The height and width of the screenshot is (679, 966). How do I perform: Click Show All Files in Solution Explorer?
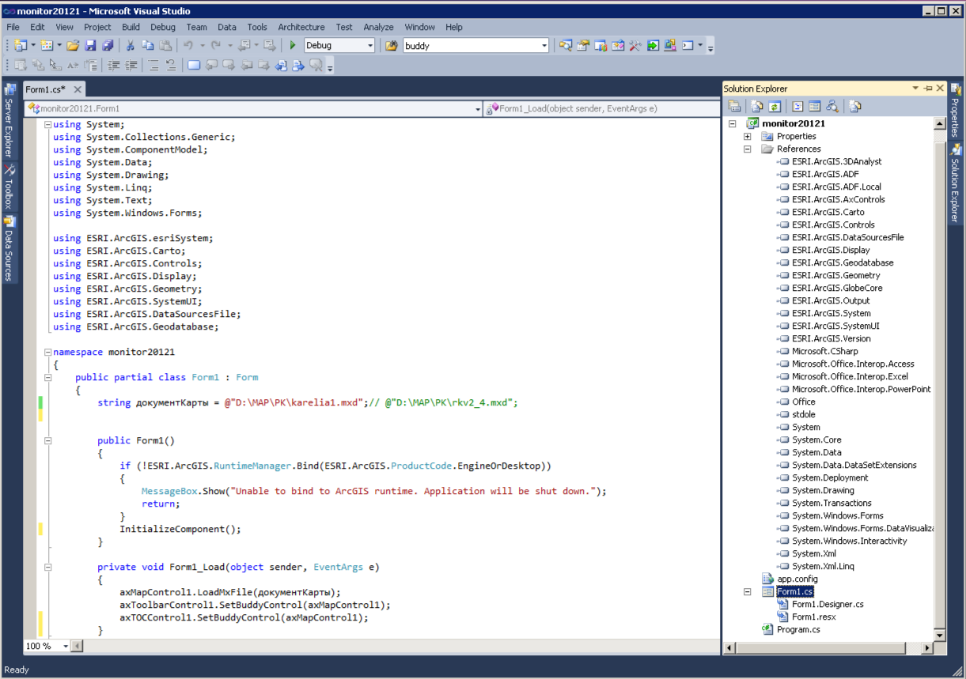coord(757,106)
